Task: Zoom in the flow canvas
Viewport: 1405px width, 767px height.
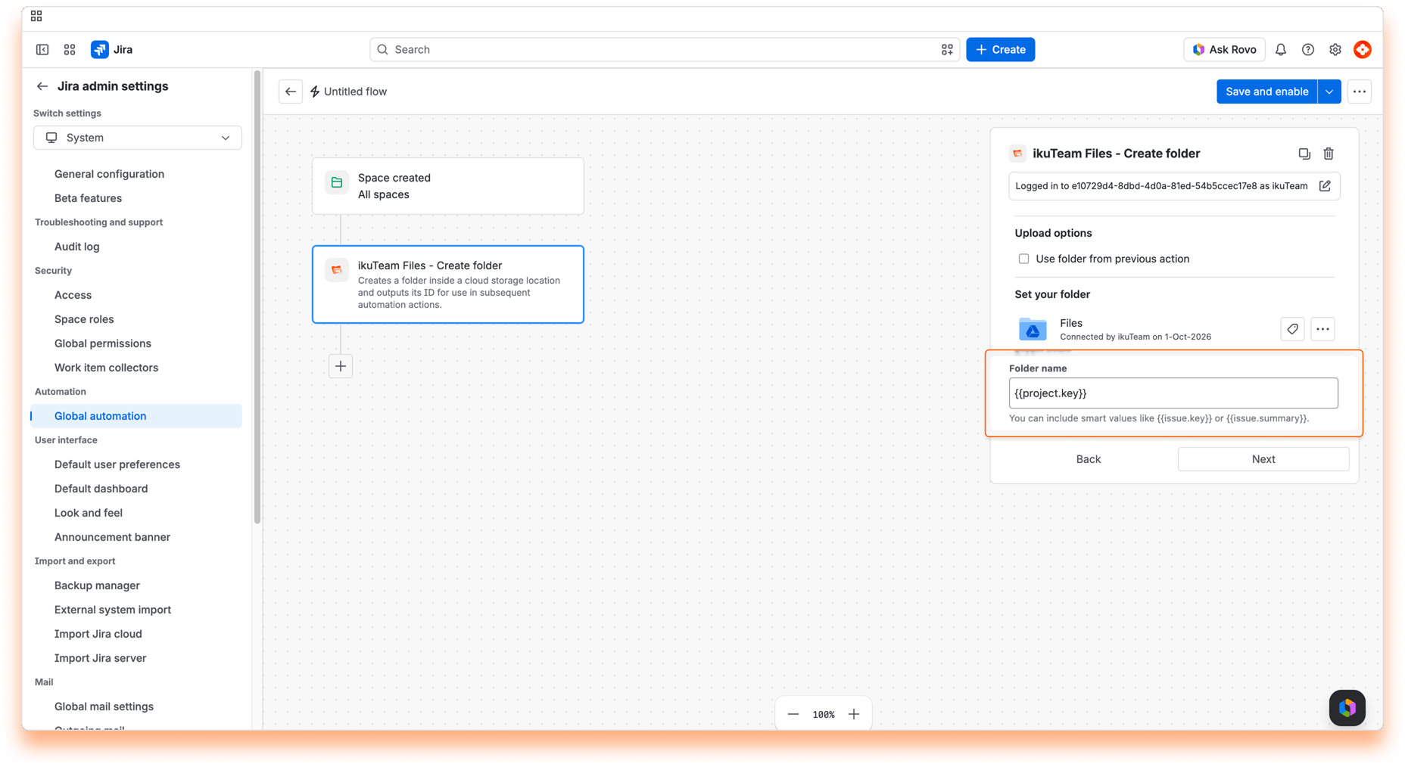Action: (853, 714)
